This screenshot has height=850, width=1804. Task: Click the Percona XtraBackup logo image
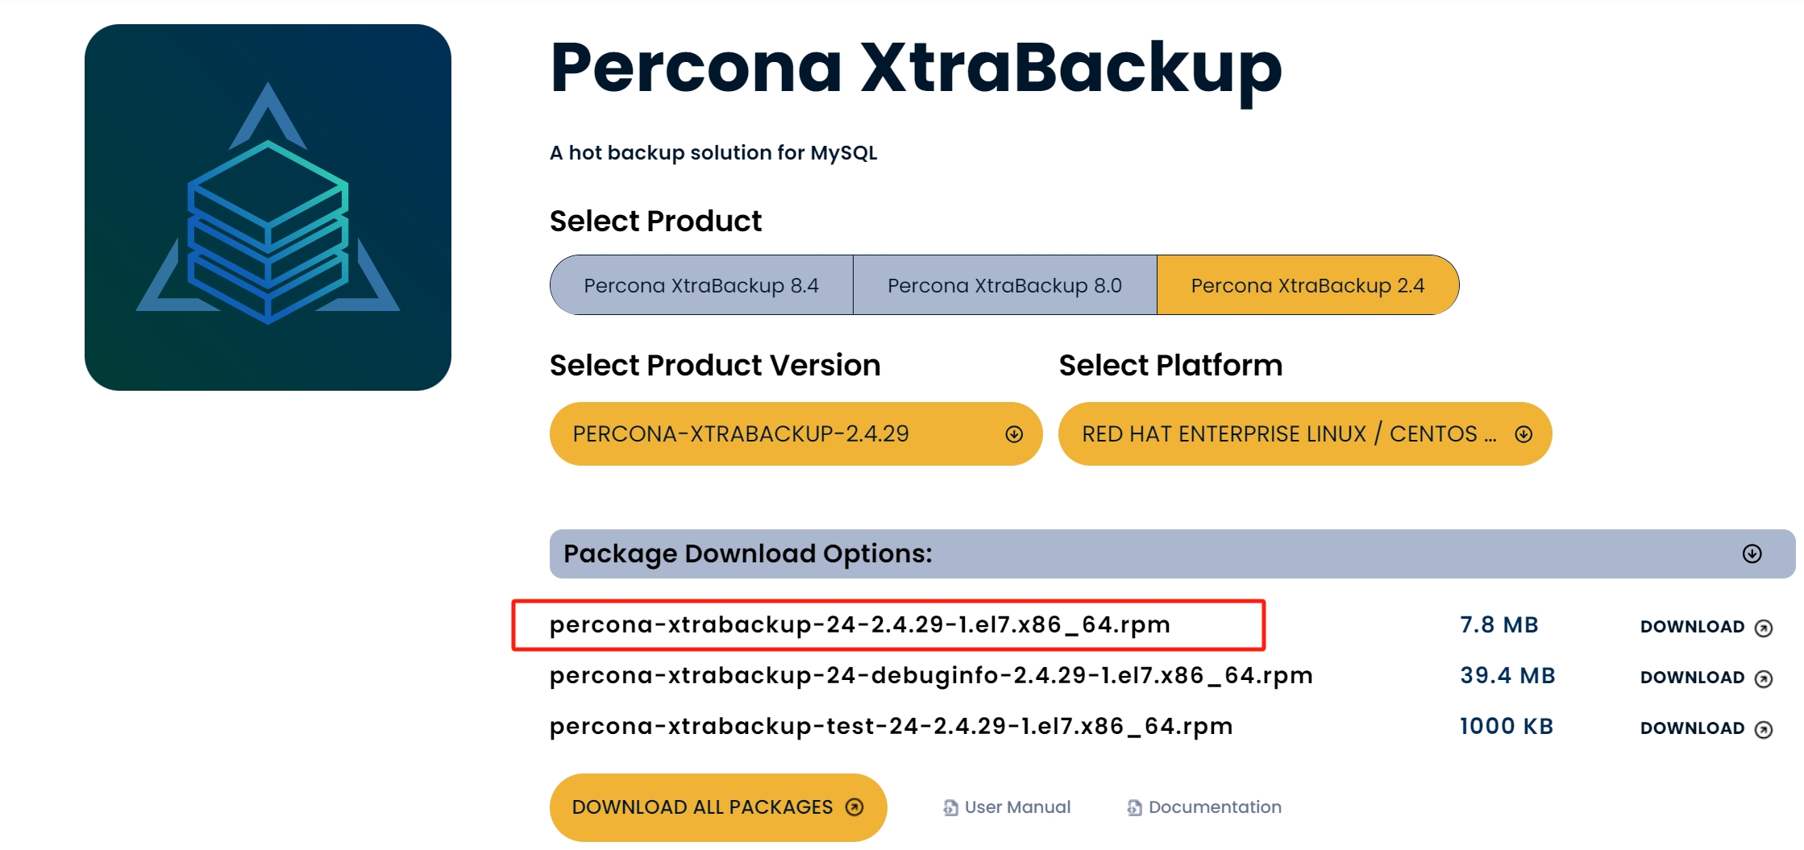pos(268,207)
